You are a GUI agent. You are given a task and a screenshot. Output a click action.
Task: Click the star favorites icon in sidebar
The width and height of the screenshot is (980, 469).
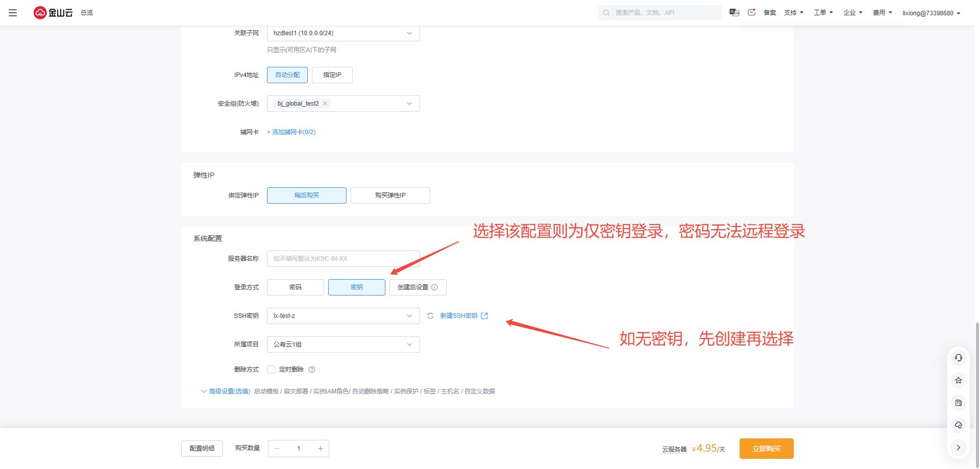959,380
